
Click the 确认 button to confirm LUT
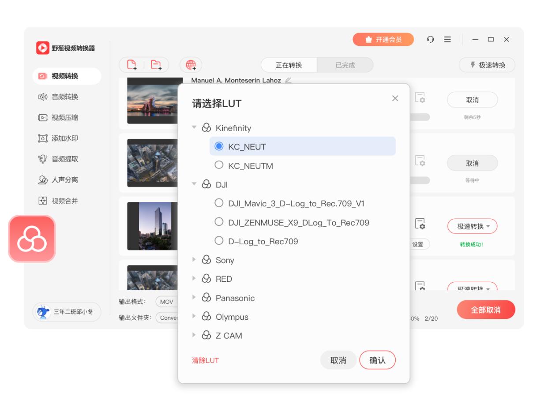pos(377,360)
